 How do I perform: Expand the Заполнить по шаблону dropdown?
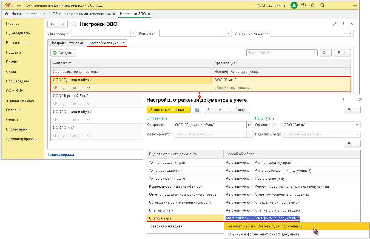click(227, 110)
